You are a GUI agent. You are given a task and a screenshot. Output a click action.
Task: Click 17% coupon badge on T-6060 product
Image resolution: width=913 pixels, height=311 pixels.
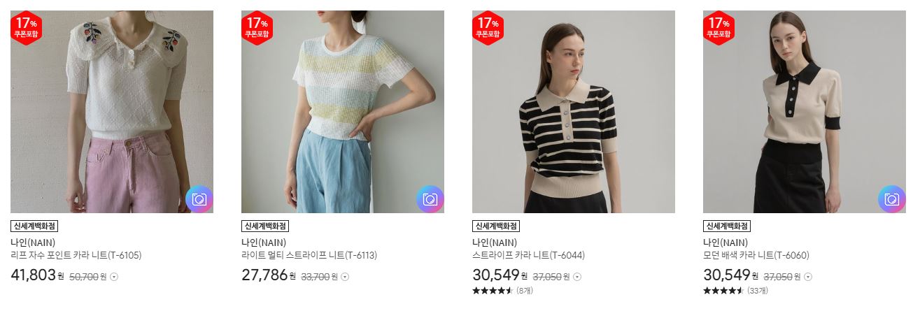pos(719,28)
